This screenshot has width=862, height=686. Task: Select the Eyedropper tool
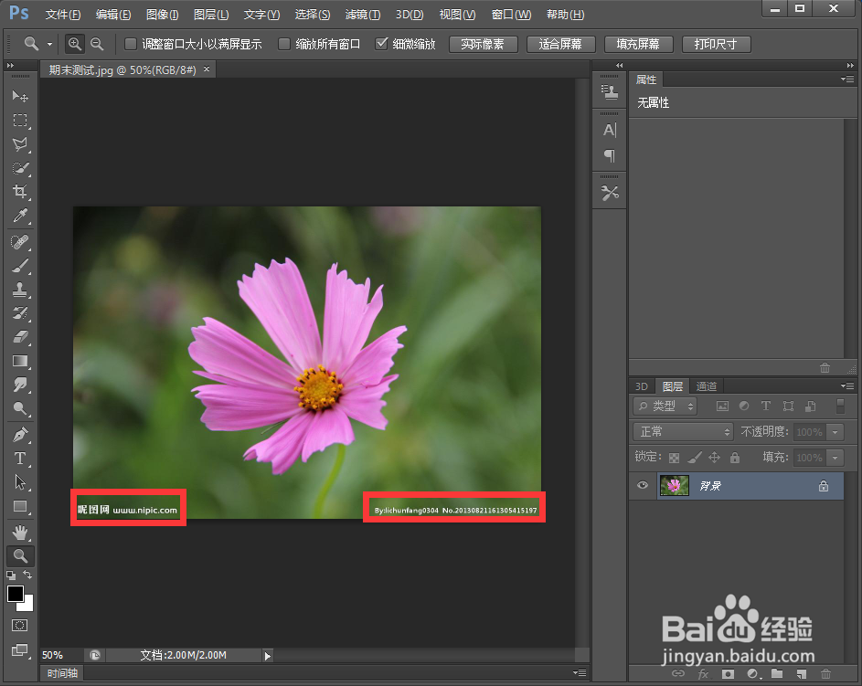click(x=20, y=216)
